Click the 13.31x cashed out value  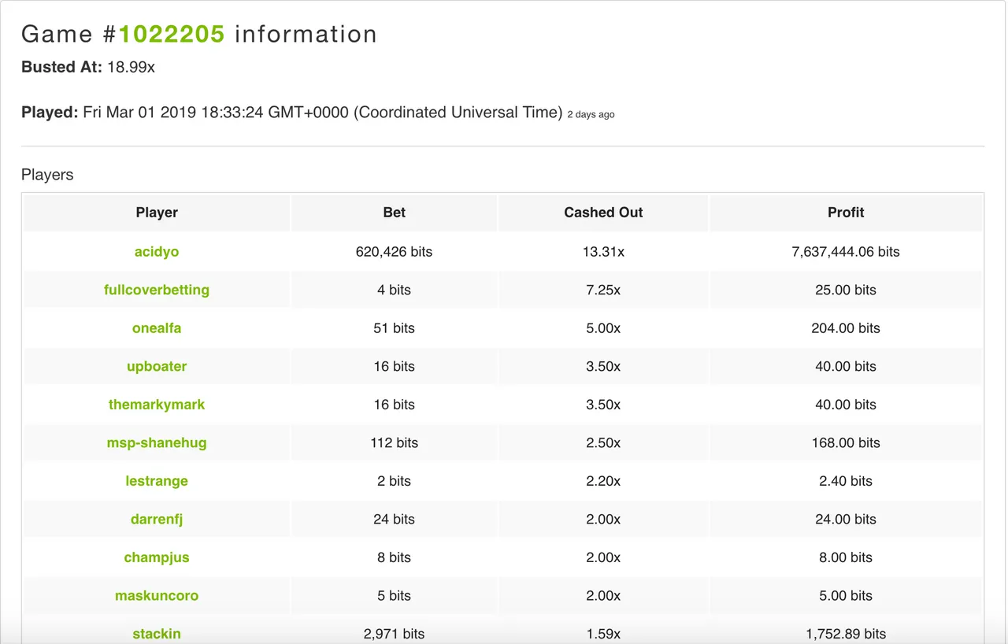[x=603, y=252]
